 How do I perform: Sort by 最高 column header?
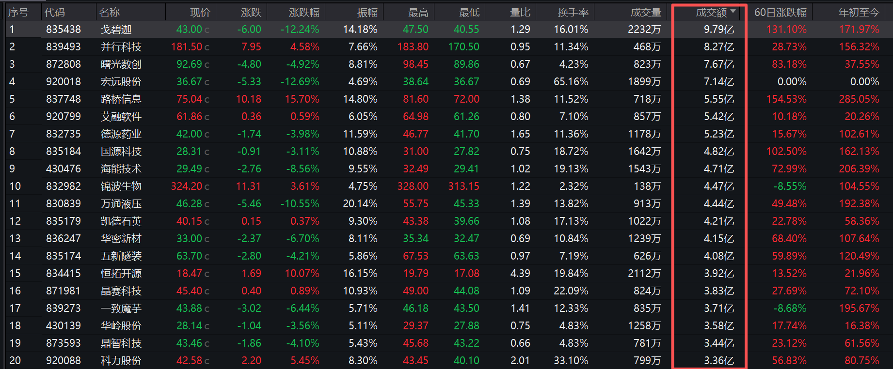[418, 13]
